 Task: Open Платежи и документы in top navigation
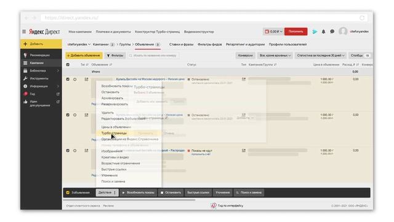113,31
